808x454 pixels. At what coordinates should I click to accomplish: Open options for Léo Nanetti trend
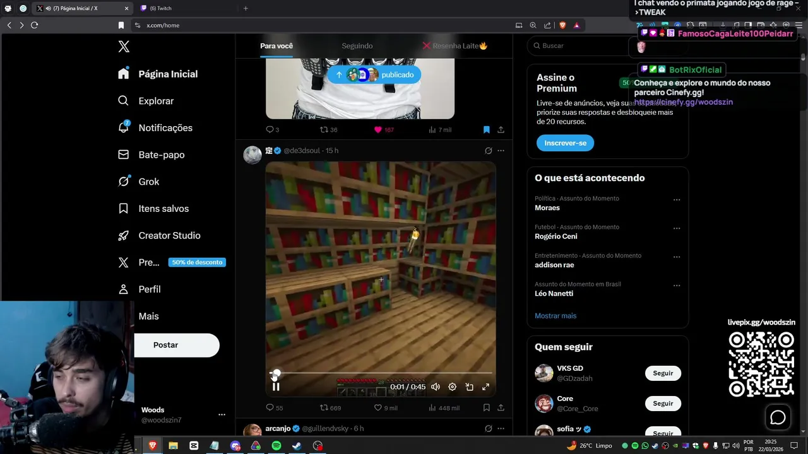point(677,286)
